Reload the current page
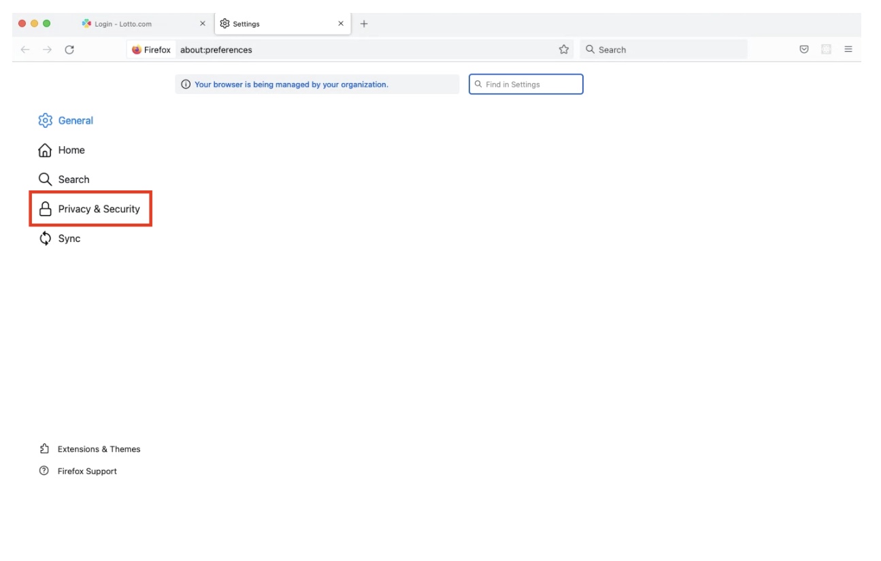Image resolution: width=881 pixels, height=561 pixels. coord(69,50)
